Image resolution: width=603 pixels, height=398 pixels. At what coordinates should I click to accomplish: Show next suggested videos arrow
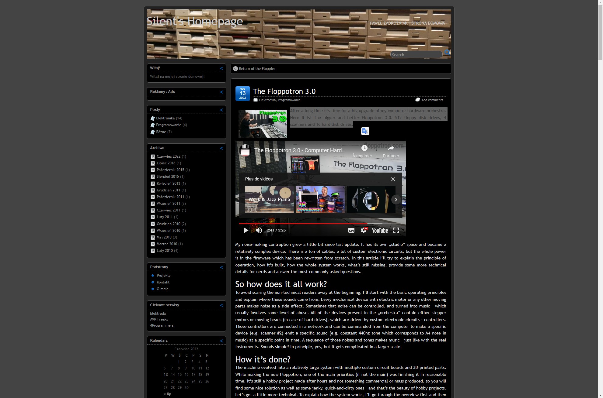[x=396, y=200]
